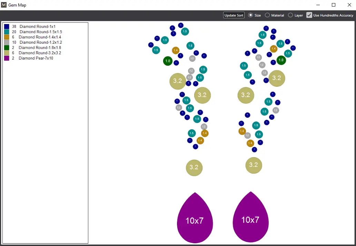The image size is (356, 246).
Task: Click the Gem Map app icon in title bar
Action: tap(4, 5)
